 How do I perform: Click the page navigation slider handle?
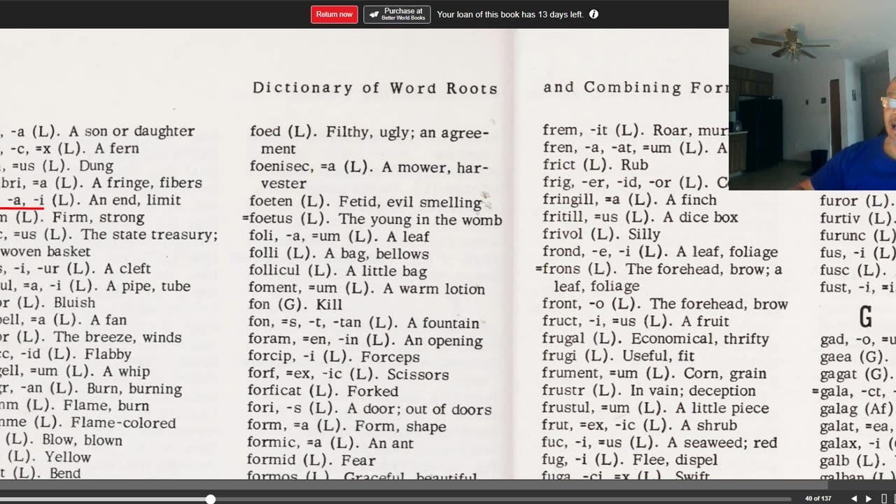coord(210,499)
